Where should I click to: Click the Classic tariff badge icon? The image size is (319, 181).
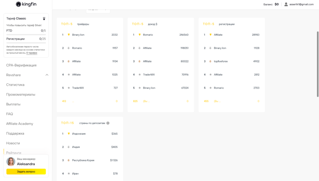pyautogui.click(x=44, y=18)
